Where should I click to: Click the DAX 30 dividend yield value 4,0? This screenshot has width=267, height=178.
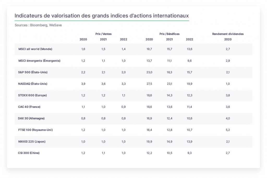[x=228, y=118]
